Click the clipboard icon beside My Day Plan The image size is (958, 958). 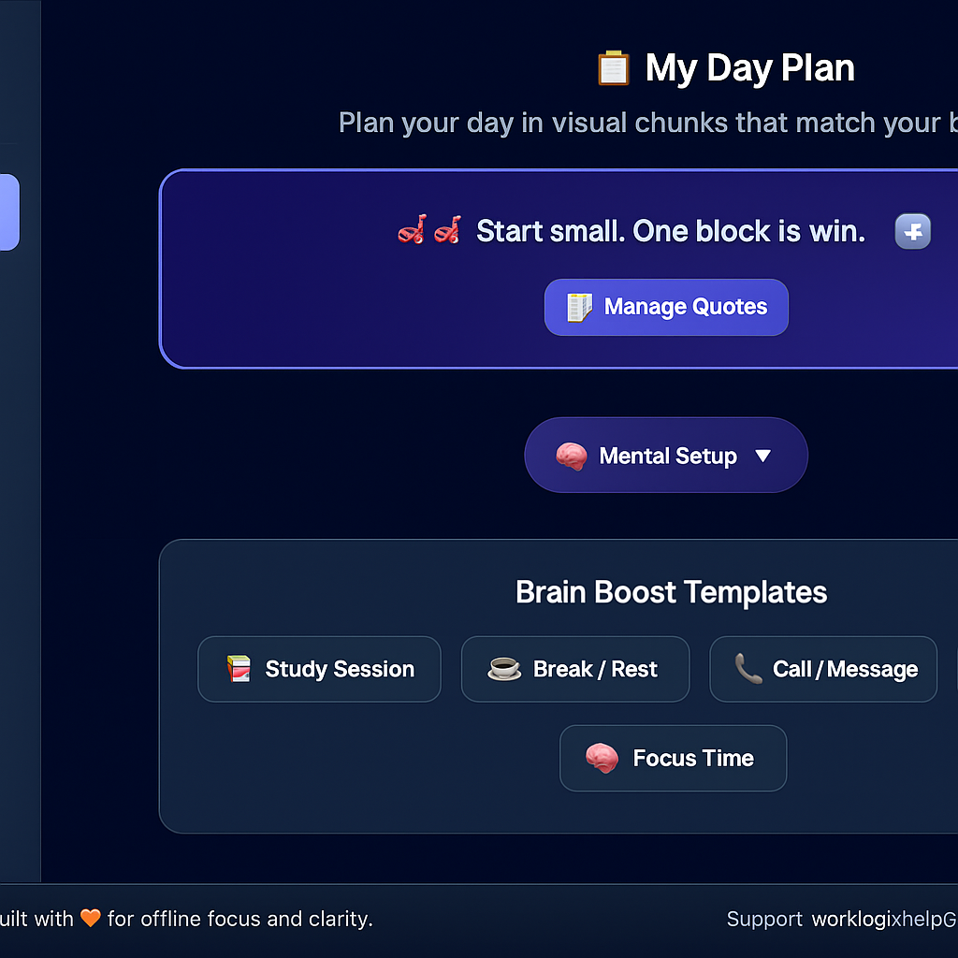[614, 69]
